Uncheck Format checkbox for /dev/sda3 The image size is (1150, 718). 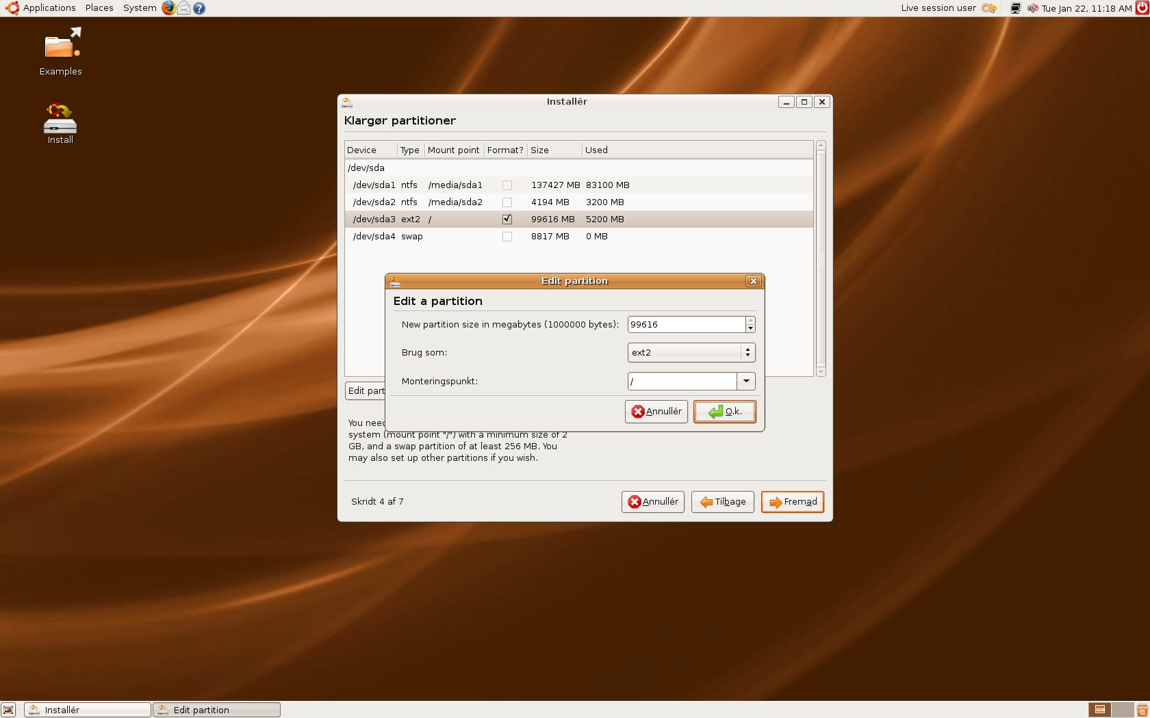(x=507, y=220)
